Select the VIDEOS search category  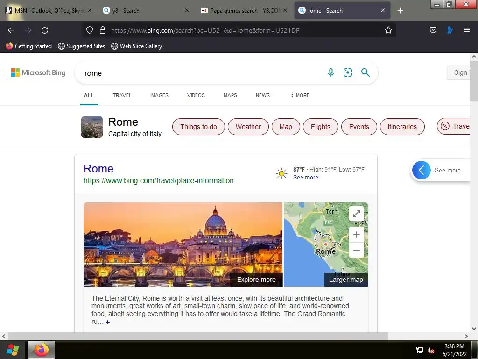[196, 95]
